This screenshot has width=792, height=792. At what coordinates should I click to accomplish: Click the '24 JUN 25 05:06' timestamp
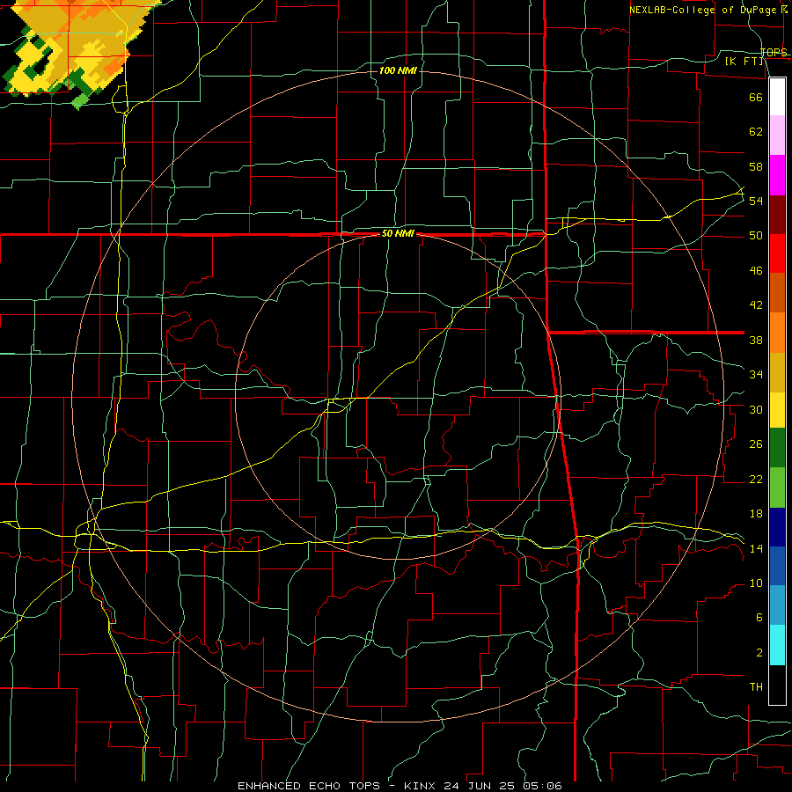[502, 786]
